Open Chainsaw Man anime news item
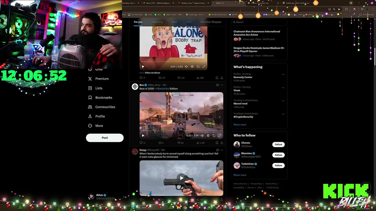Screen dimensions: 376x211 [259, 35]
